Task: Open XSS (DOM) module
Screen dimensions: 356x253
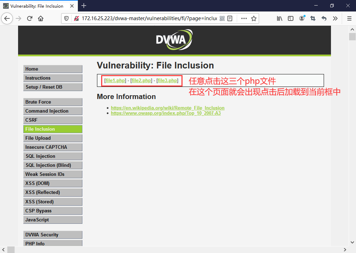Action: pos(53,183)
